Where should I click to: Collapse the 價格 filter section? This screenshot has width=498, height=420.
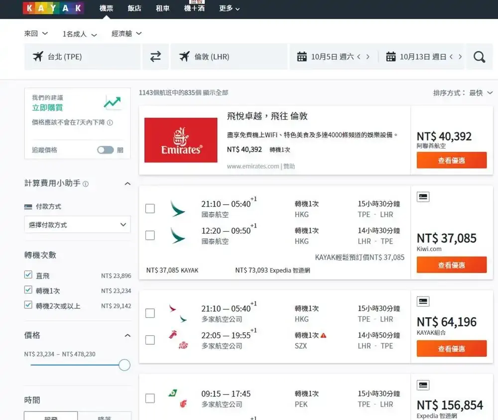[x=127, y=335]
